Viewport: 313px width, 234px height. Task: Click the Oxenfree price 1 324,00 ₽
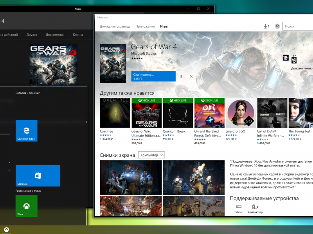point(106,139)
